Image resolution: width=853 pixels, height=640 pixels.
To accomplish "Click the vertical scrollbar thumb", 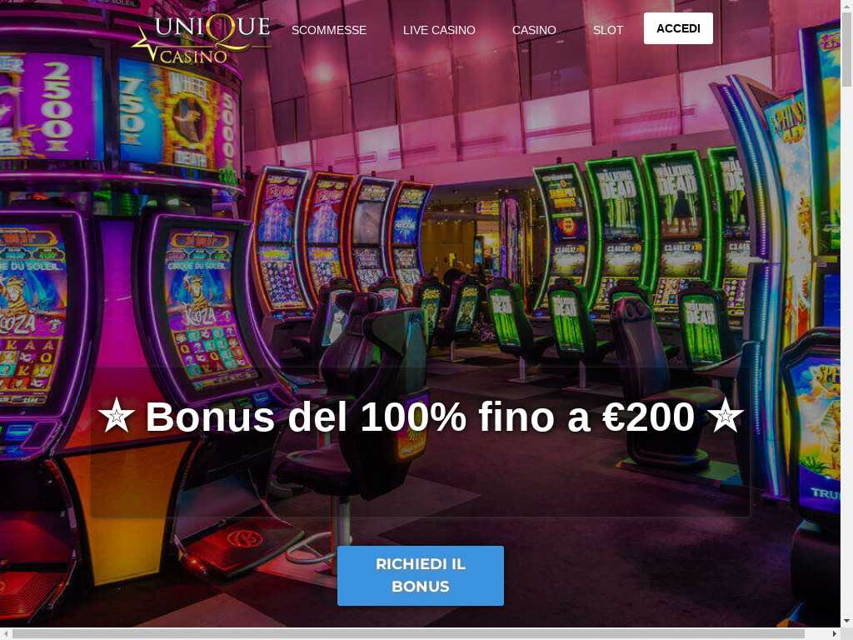I will [x=846, y=49].
